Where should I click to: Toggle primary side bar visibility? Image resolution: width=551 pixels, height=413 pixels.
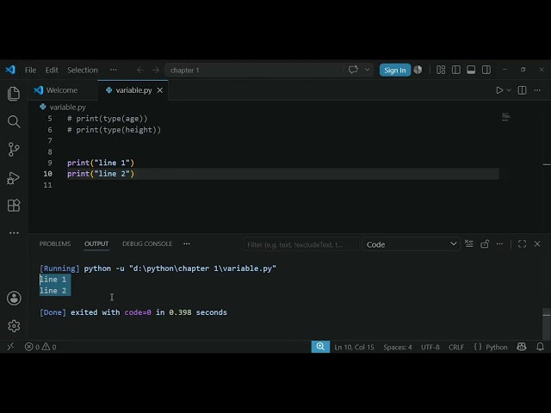click(456, 70)
